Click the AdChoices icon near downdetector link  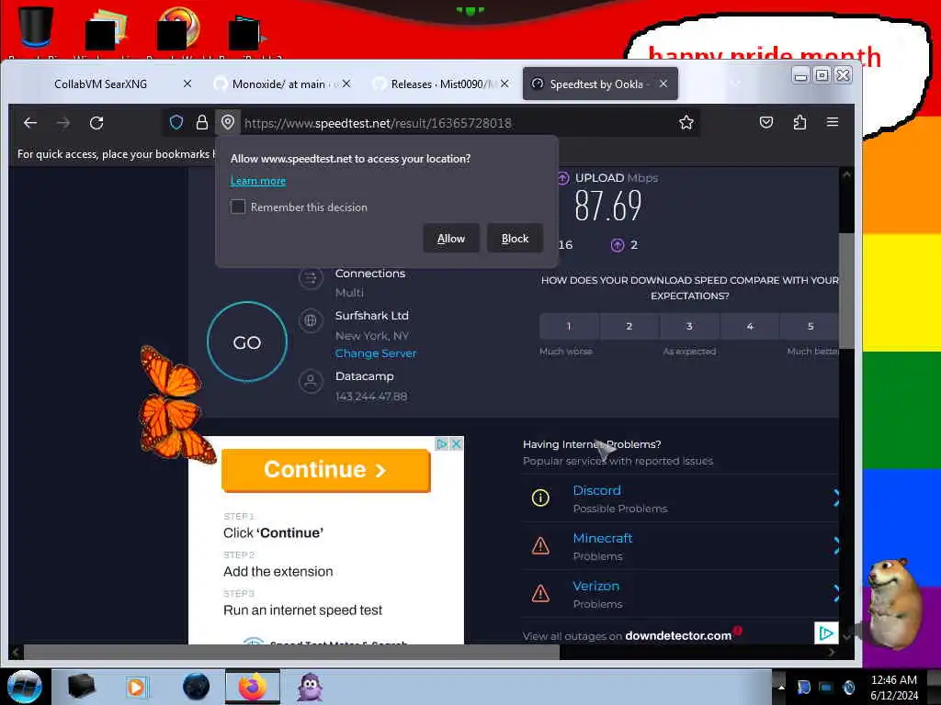coord(826,633)
